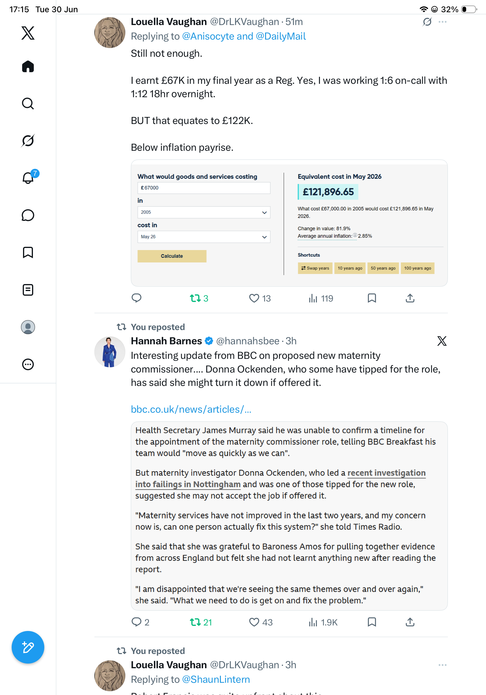View analytics for Hannah Barnes's post (1.9K views)
The width and height of the screenshot is (486, 695).
(x=323, y=622)
